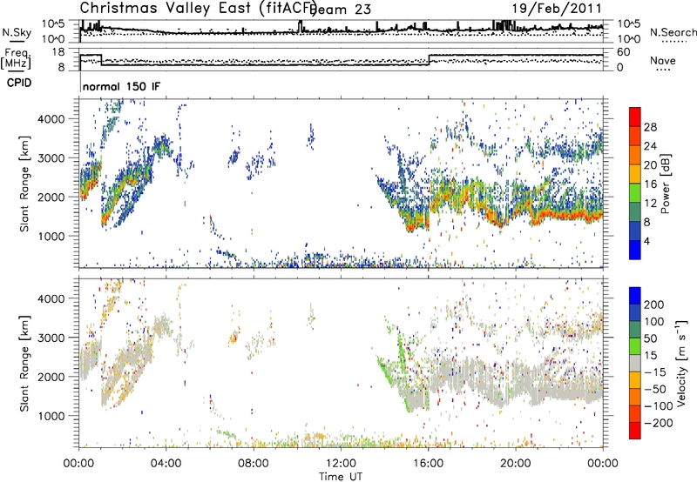Click the yellow segment of the power color bar

[635, 173]
